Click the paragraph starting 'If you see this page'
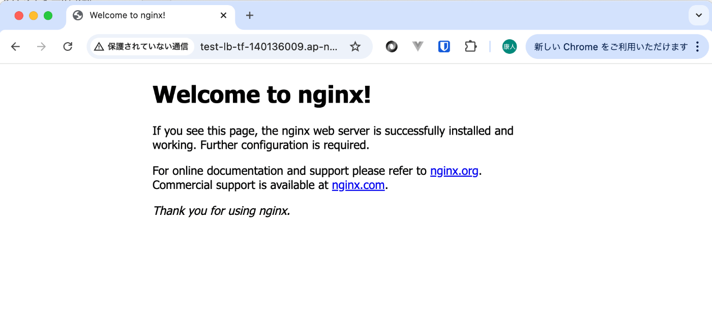This screenshot has width=712, height=317. point(333,138)
